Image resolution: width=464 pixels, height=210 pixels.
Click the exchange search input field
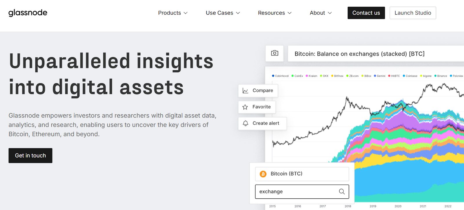[296, 192]
